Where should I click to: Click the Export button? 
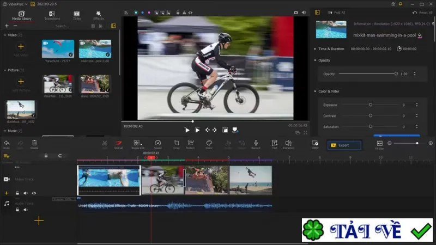coord(344,145)
